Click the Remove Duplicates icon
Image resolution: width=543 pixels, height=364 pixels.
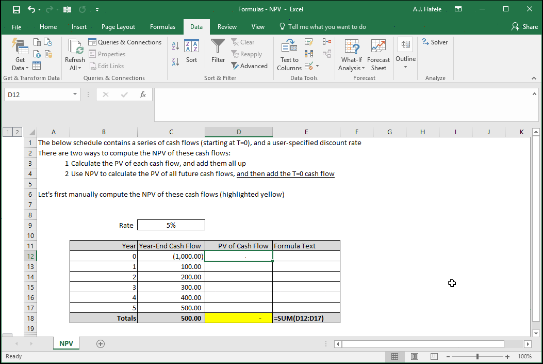pos(308,54)
